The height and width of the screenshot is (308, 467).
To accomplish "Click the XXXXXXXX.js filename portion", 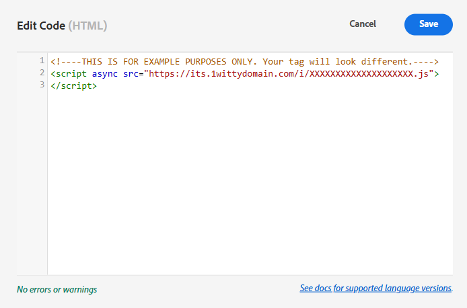I will pos(369,73).
